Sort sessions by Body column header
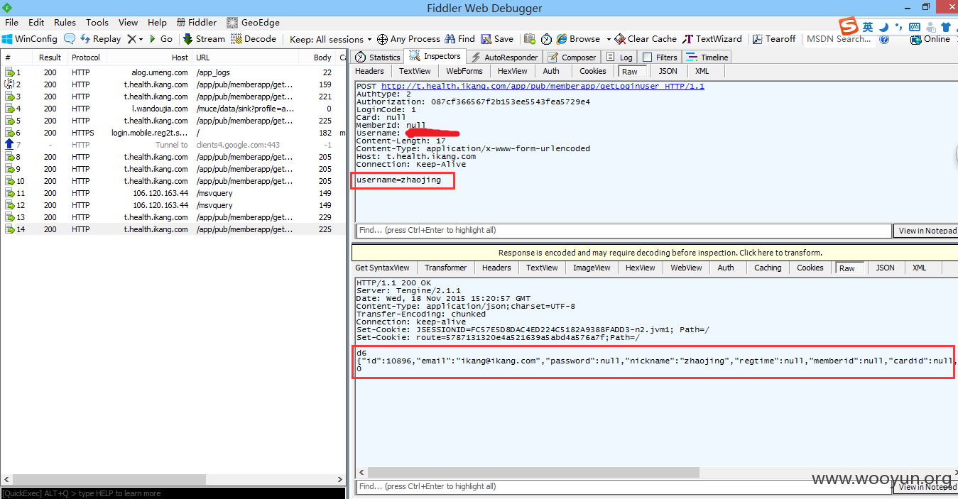This screenshot has width=958, height=499. pos(317,57)
